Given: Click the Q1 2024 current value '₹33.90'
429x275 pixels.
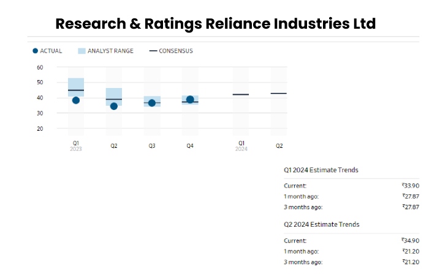Looking at the screenshot, I should (x=411, y=186).
